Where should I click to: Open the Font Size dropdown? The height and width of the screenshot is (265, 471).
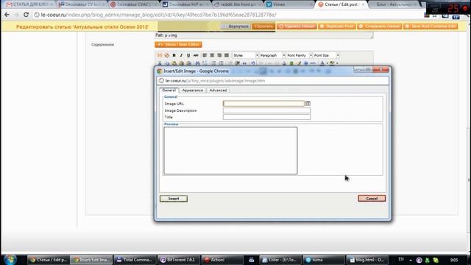(326, 55)
